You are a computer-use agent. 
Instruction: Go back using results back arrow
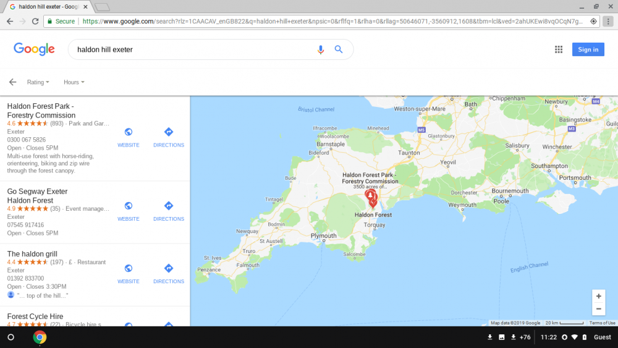click(12, 82)
